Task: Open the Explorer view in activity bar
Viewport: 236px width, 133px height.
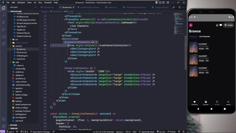Action: pyautogui.click(x=4, y=8)
